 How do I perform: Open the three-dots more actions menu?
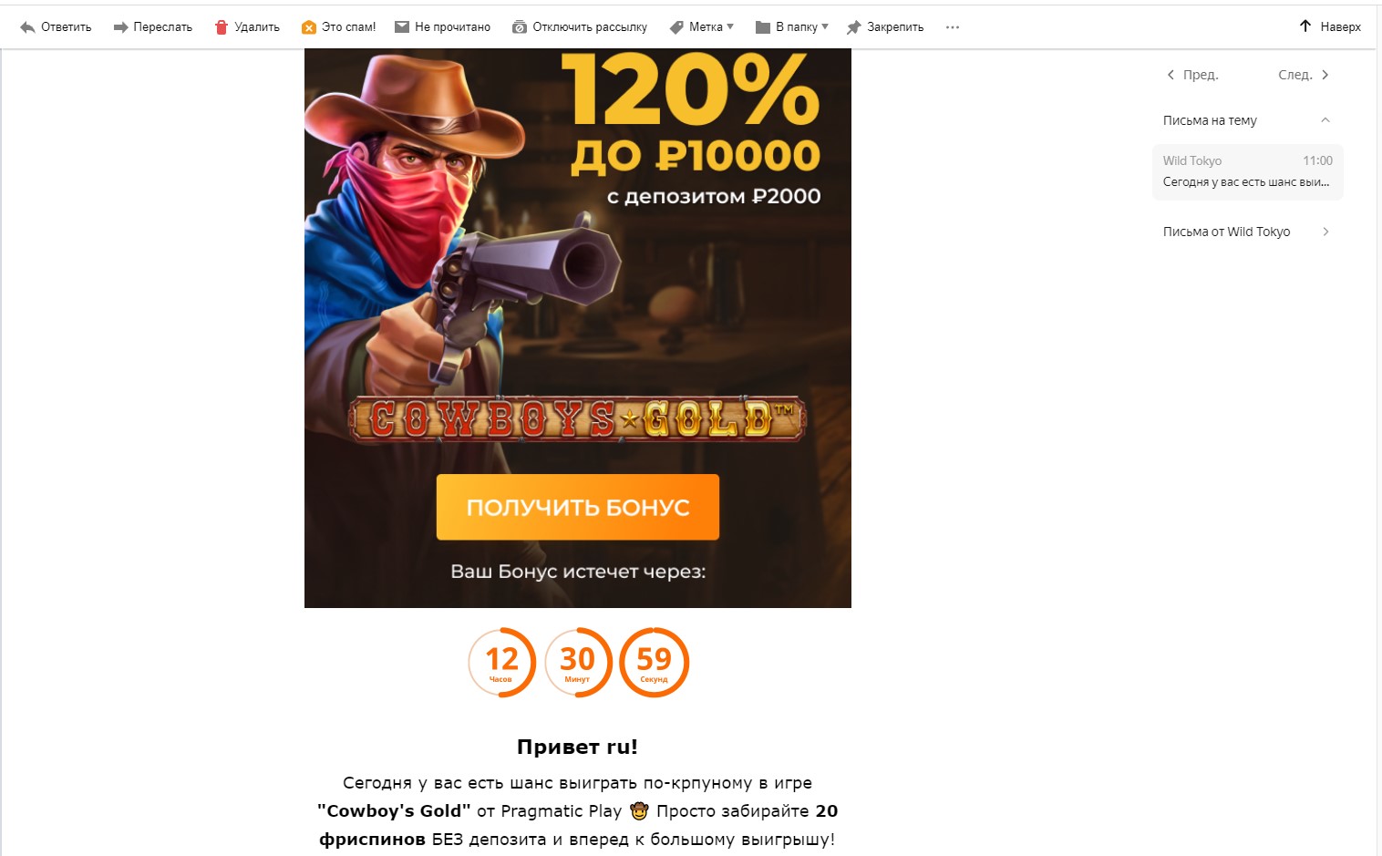tap(953, 27)
